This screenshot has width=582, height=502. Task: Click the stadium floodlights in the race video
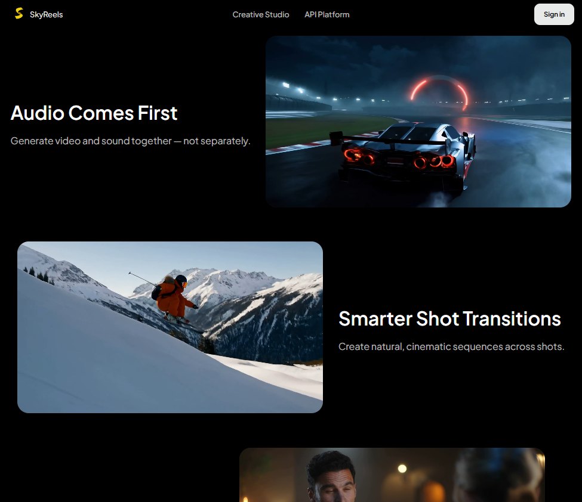point(294,88)
